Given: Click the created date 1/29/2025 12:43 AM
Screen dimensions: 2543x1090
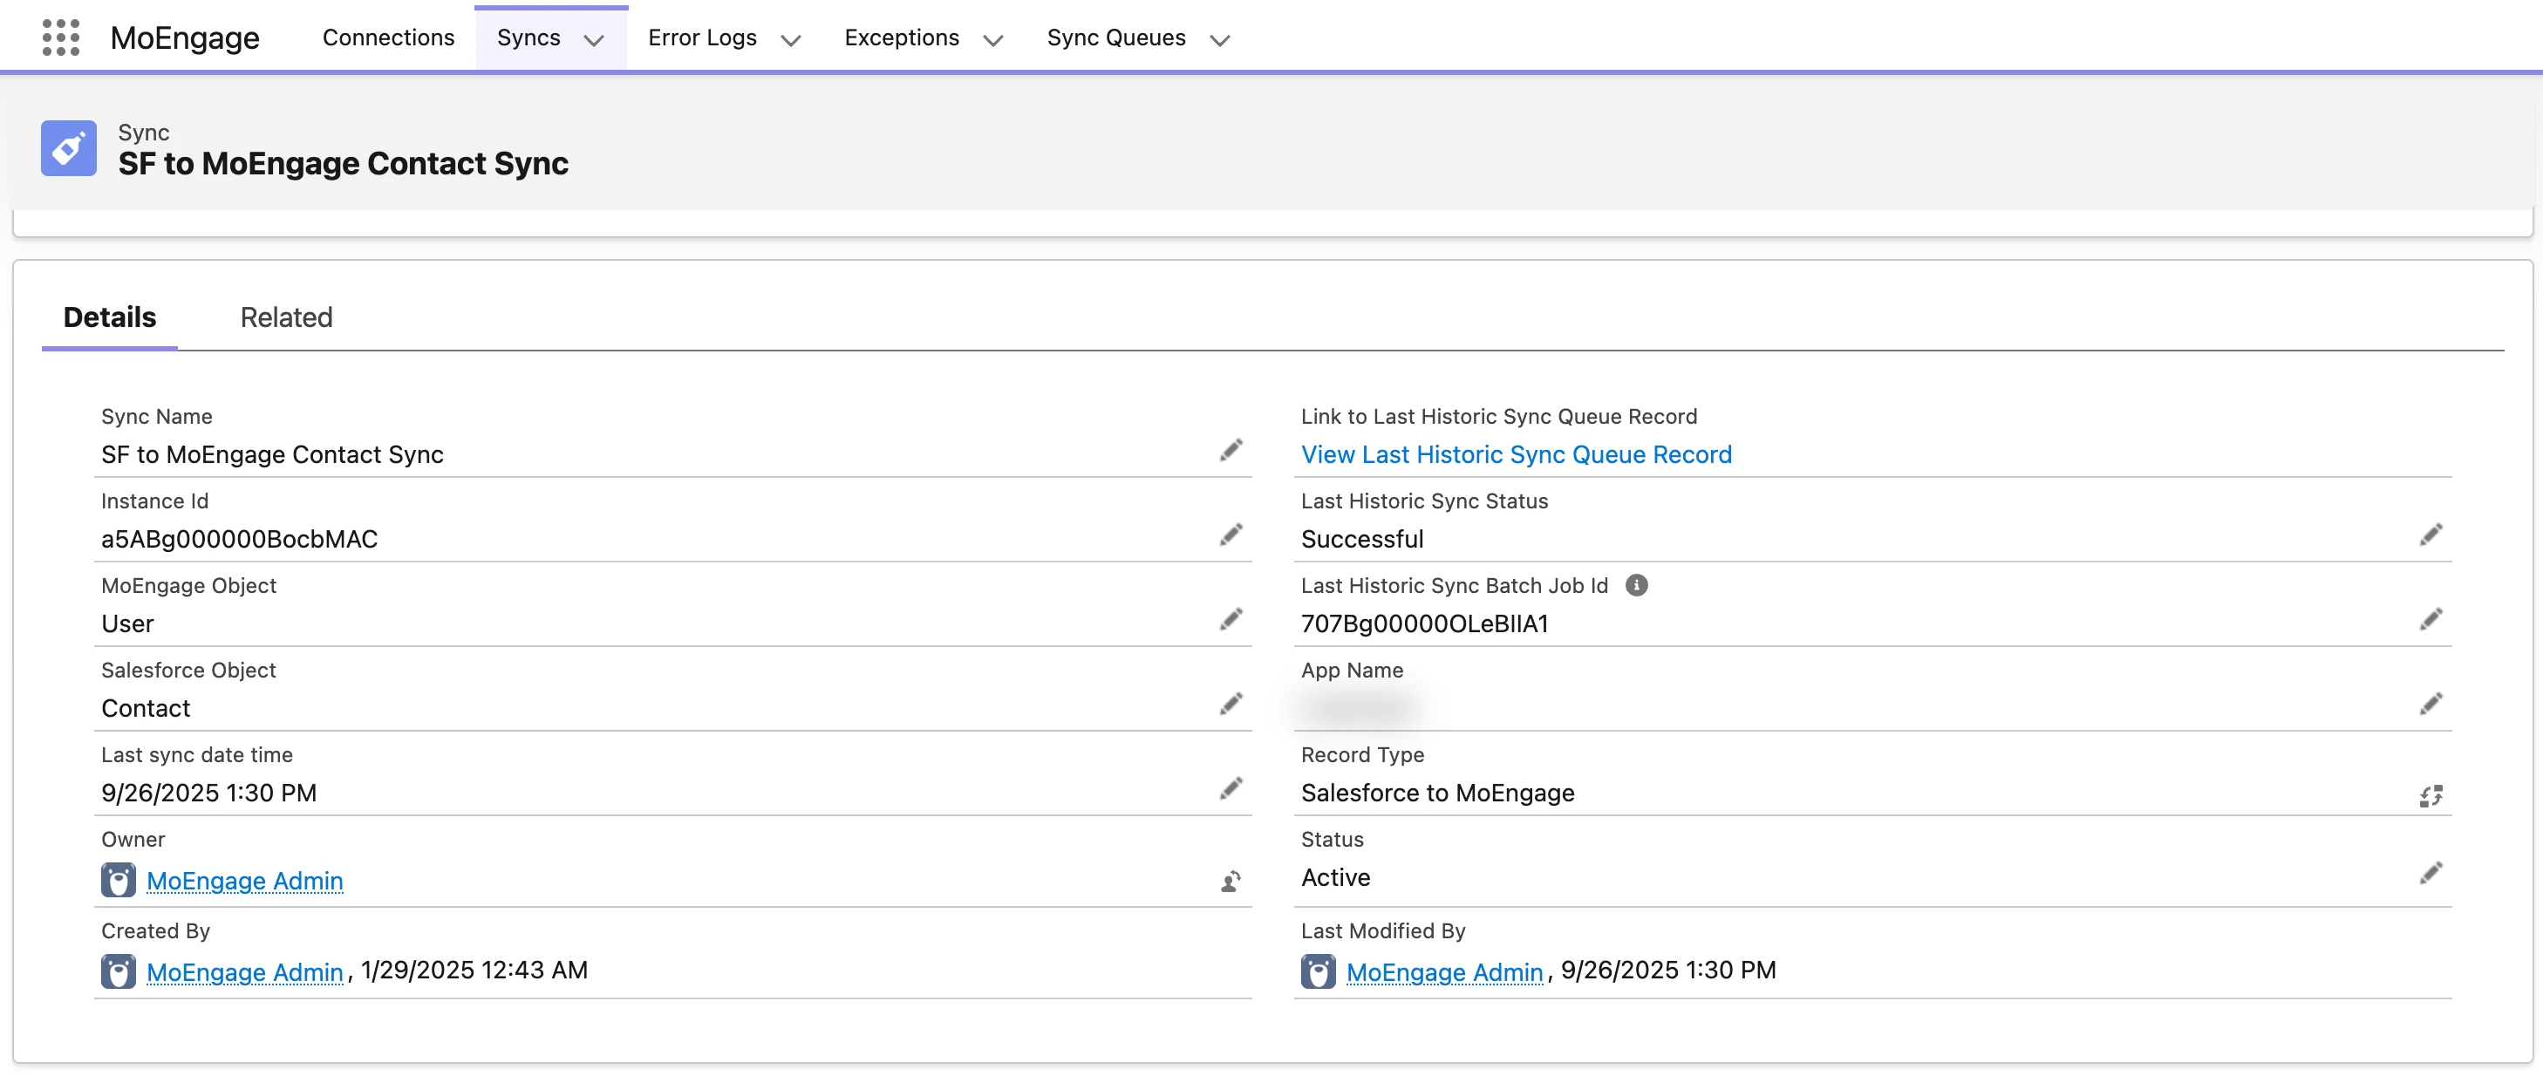Looking at the screenshot, I should tap(474, 970).
